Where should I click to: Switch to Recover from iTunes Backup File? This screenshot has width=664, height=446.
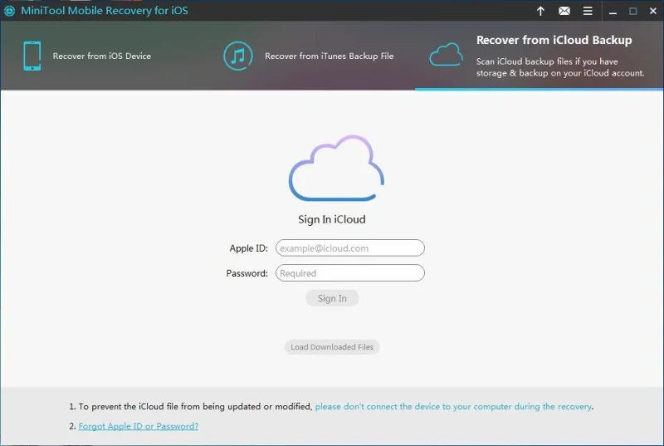point(329,56)
